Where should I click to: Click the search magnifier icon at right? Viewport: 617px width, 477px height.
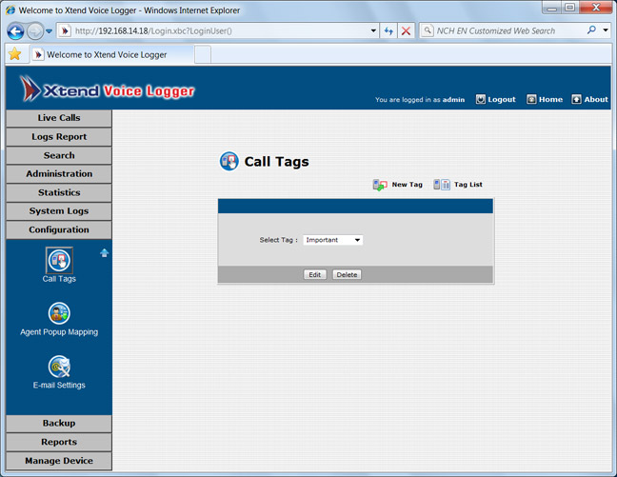click(591, 30)
